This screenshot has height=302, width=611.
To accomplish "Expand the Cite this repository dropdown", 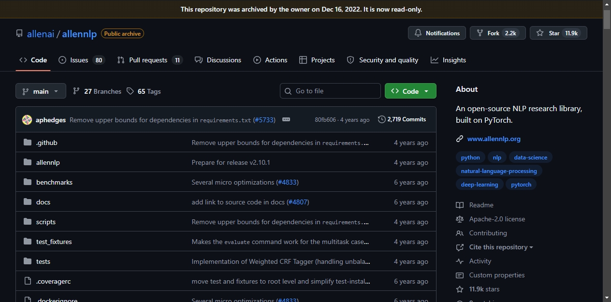I will [501, 247].
